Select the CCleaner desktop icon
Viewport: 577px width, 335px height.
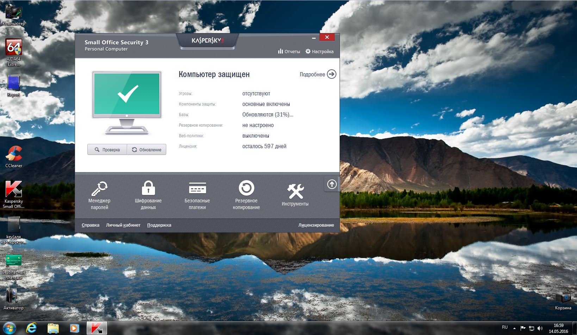[14, 157]
